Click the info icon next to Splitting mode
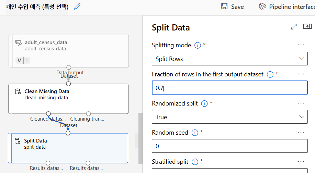This screenshot has width=315, height=173. [x=198, y=45]
